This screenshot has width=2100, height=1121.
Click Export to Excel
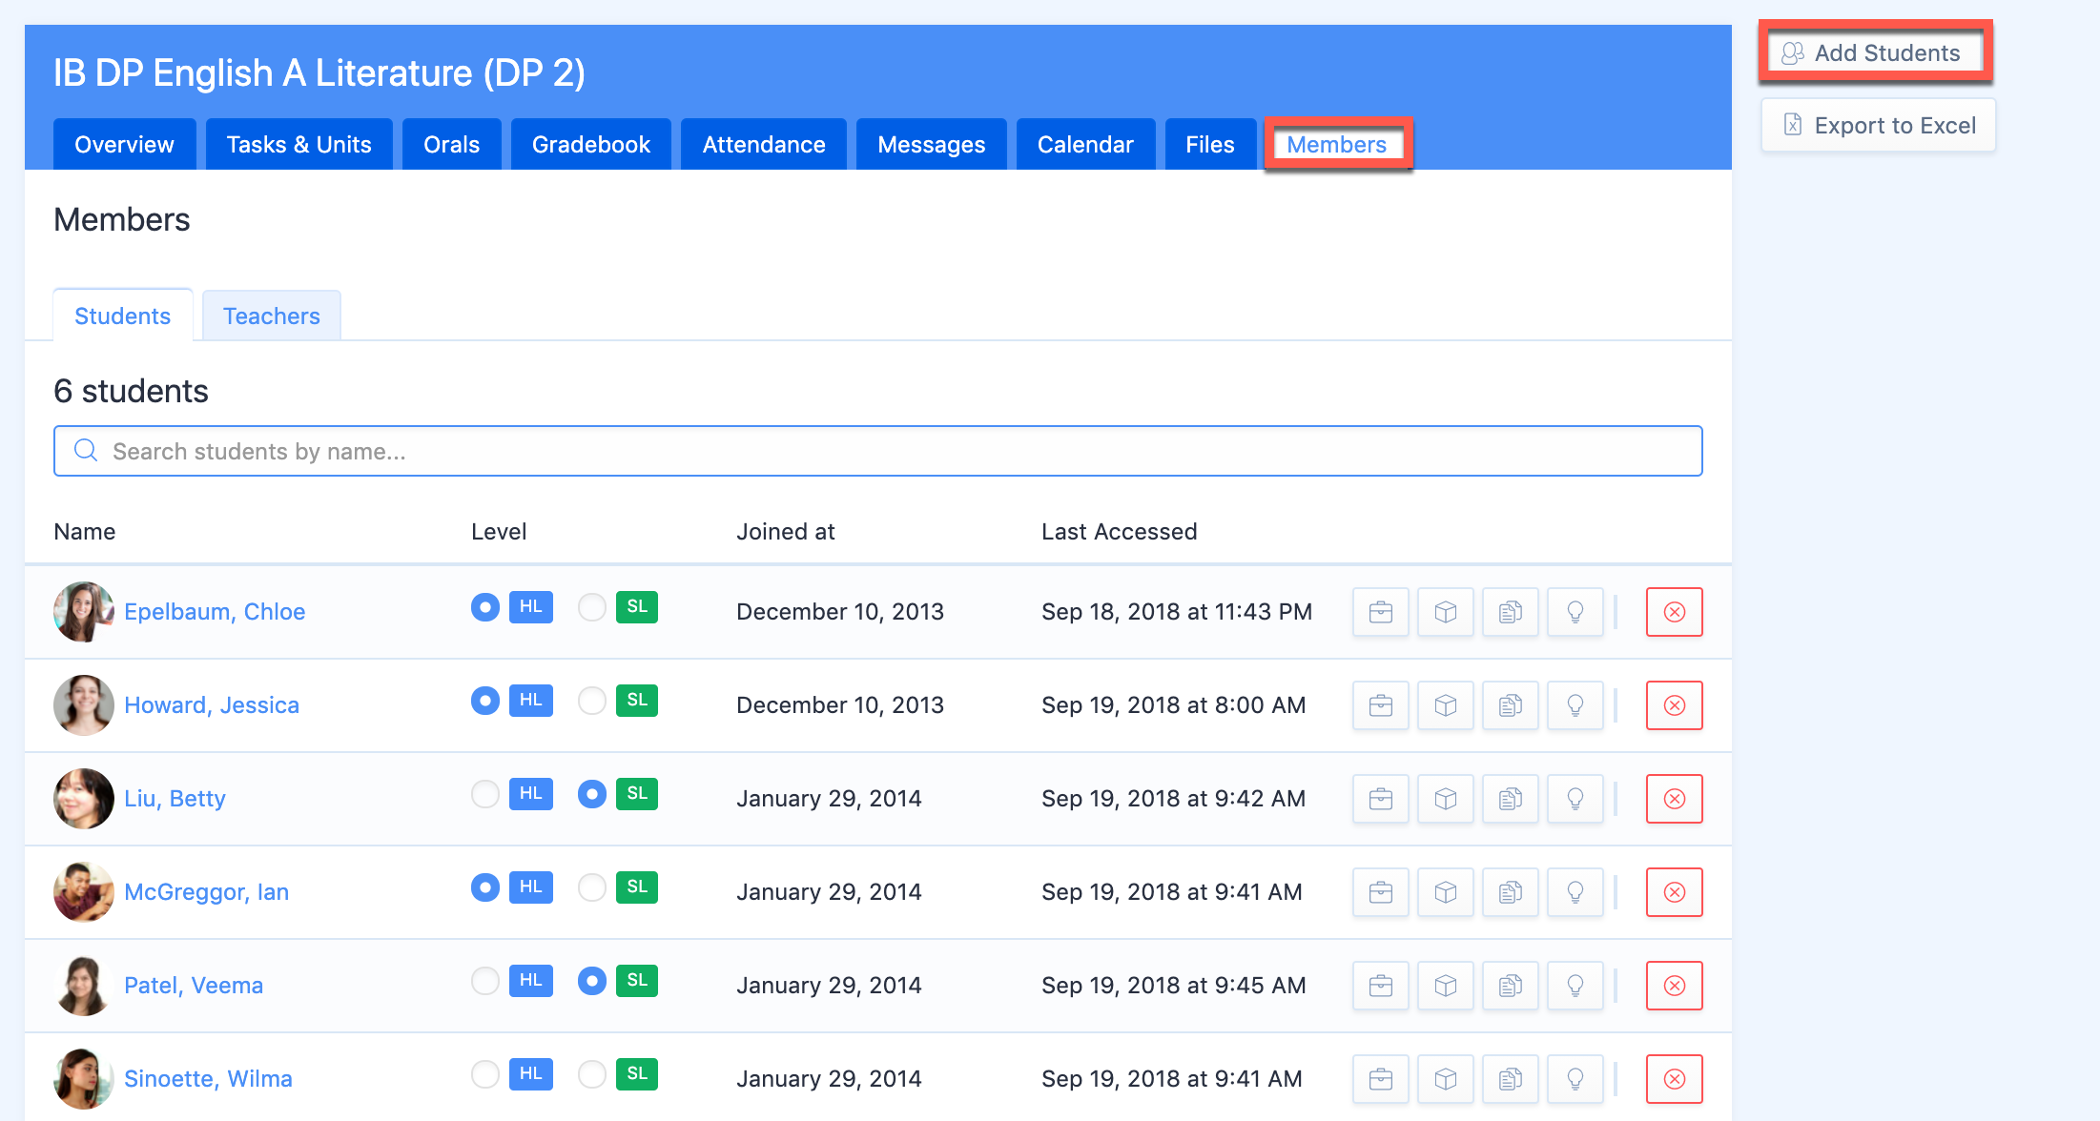pos(1878,125)
